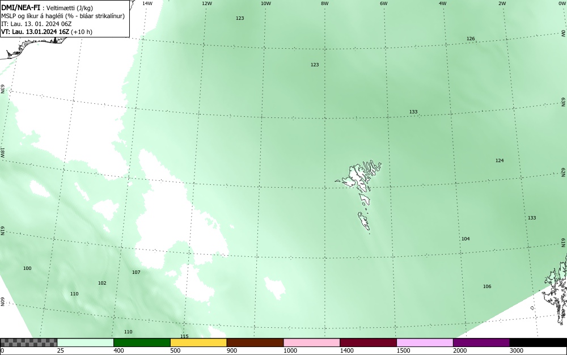Click the IT: Lau. 13. 01. 2024 06Z line

36,24
